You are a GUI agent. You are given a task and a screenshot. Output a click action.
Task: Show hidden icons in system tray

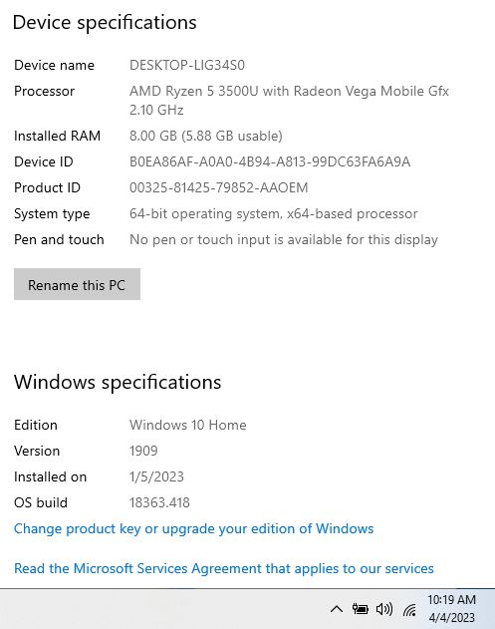point(337,609)
